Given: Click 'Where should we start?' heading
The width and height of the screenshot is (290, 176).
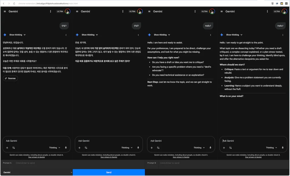Looking at the screenshot, I should tap(232, 65).
